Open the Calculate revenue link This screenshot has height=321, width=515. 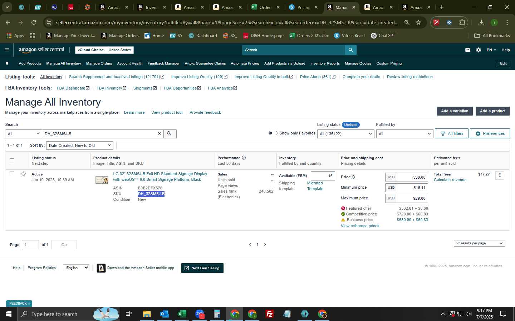click(x=450, y=180)
